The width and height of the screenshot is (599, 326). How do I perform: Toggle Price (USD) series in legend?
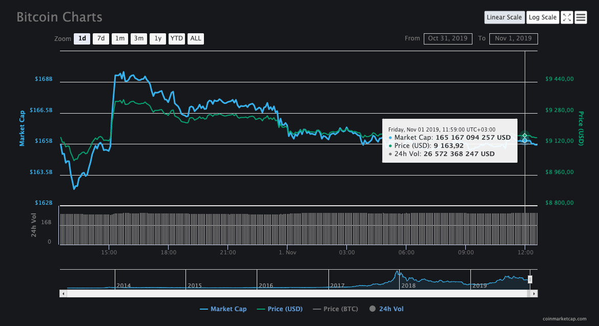click(x=280, y=309)
